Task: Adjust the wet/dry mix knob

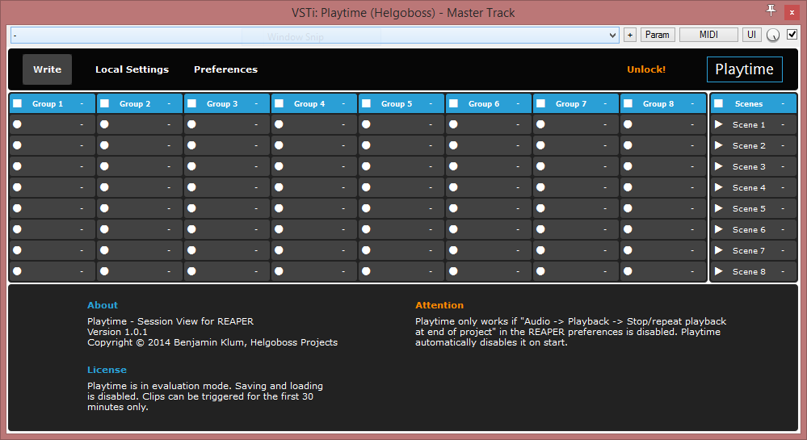Action: pos(773,35)
